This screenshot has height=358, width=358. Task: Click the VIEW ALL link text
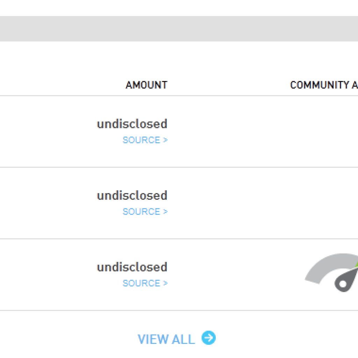(x=166, y=339)
